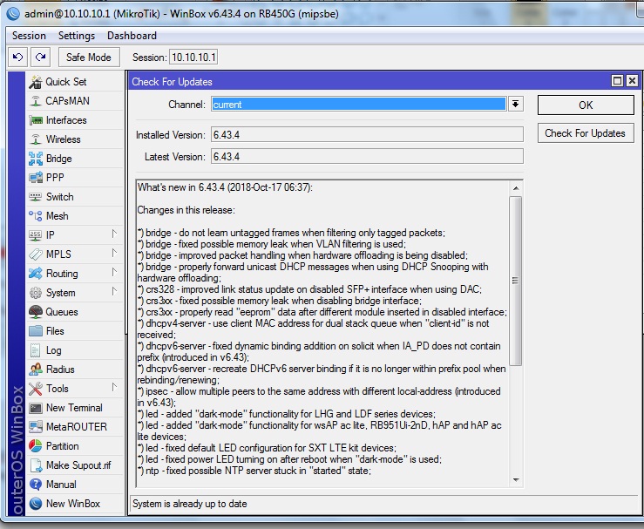Expand the MPLS submenu arrow
644x529 pixels.
coord(114,254)
